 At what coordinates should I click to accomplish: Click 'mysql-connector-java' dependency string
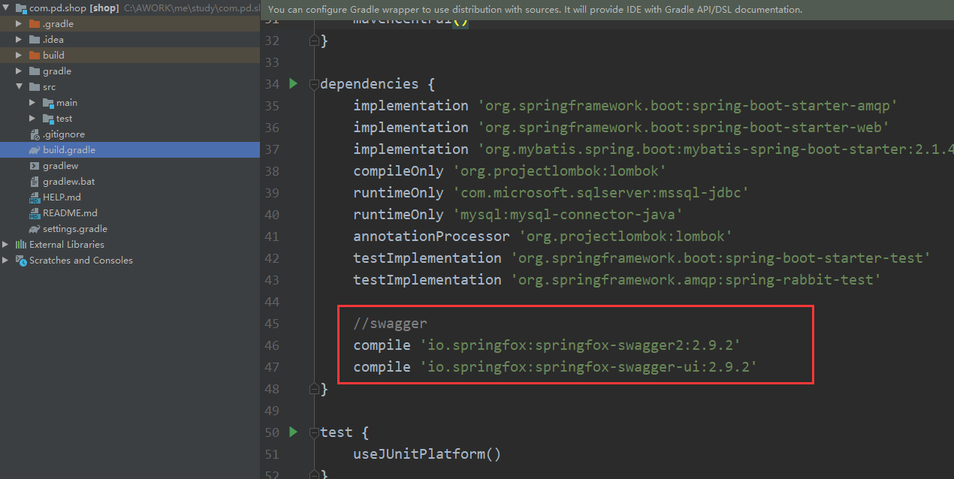pyautogui.click(x=568, y=214)
